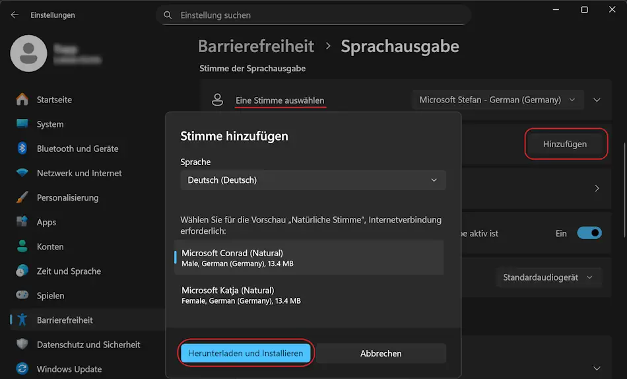Select Microsoft Conrad (Natural) voice
This screenshot has width=627, height=379.
click(x=309, y=258)
